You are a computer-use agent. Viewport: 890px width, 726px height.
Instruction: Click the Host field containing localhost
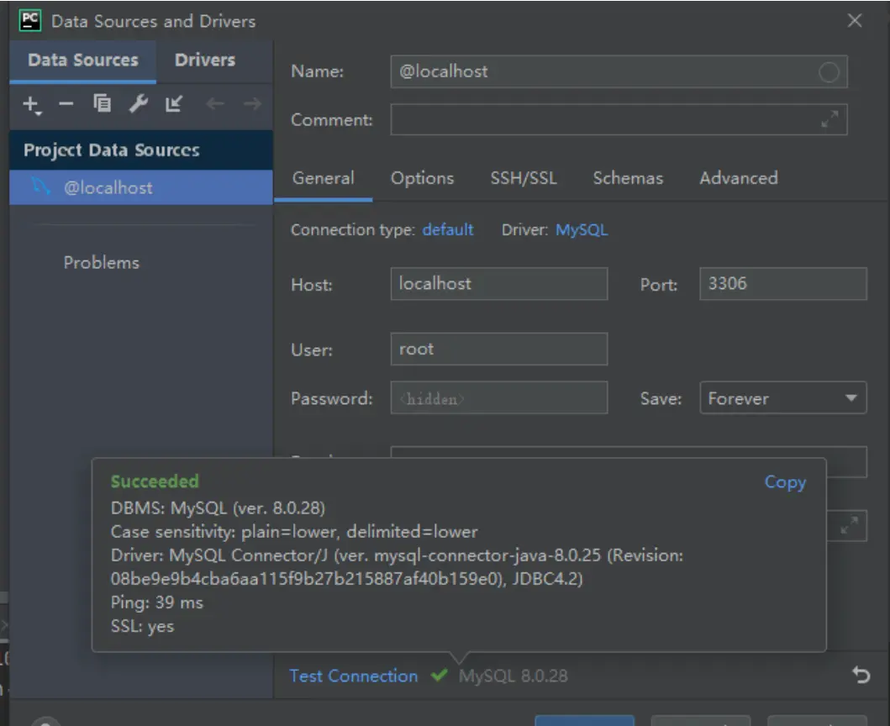(x=499, y=284)
